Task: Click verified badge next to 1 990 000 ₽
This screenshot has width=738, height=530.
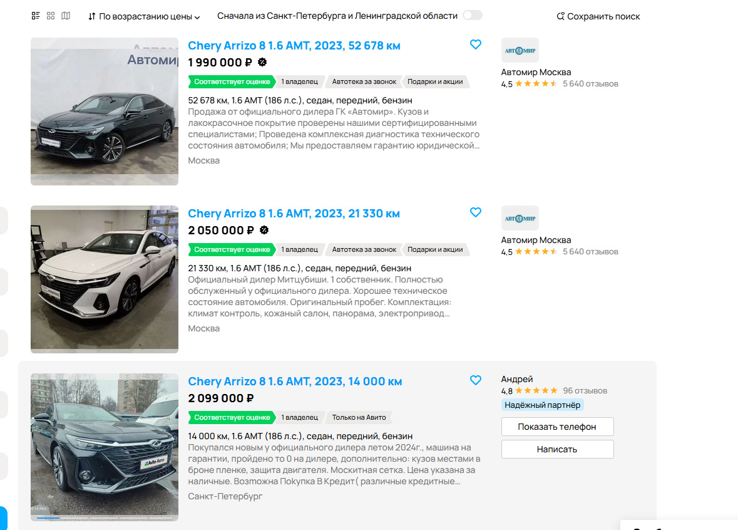Action: [263, 62]
